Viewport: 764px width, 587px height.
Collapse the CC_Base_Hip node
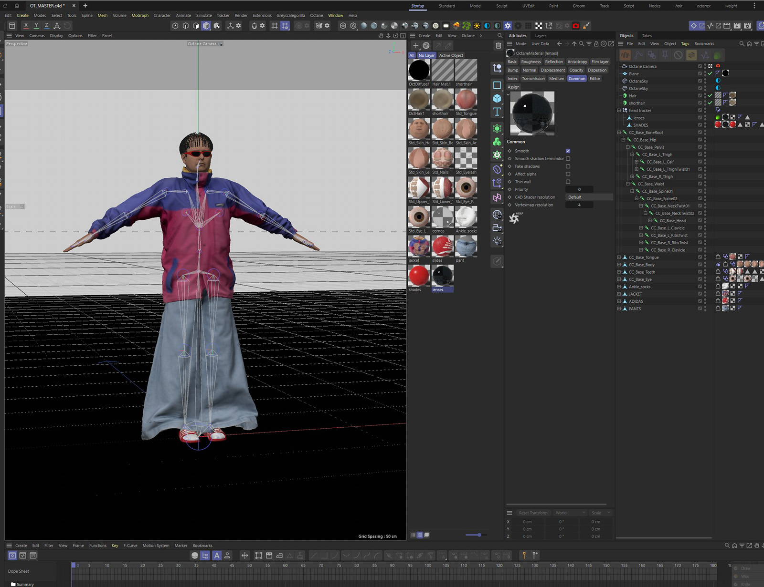click(x=623, y=140)
